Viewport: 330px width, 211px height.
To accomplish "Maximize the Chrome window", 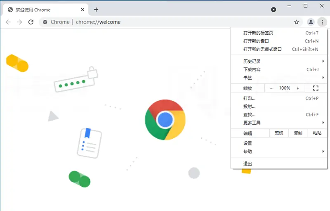I will point(305,6).
